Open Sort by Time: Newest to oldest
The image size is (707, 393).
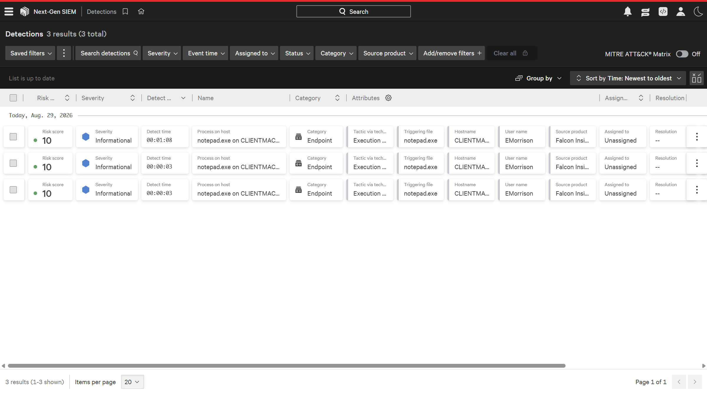[628, 78]
